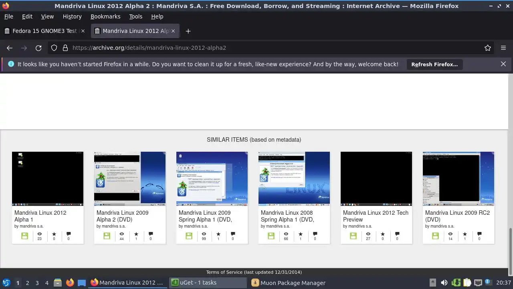
Task: Click eye icon on 2009 Alpha 2 card
Action: tap(122, 234)
